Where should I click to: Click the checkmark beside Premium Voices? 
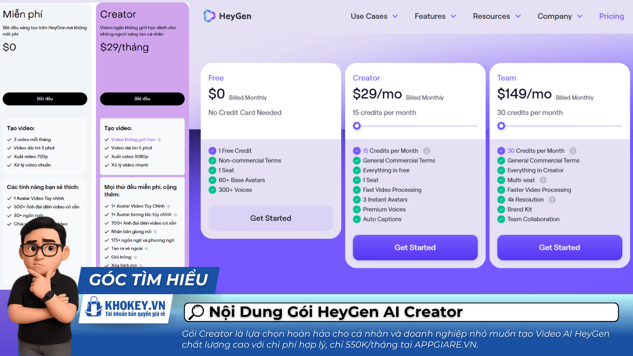[x=357, y=209]
